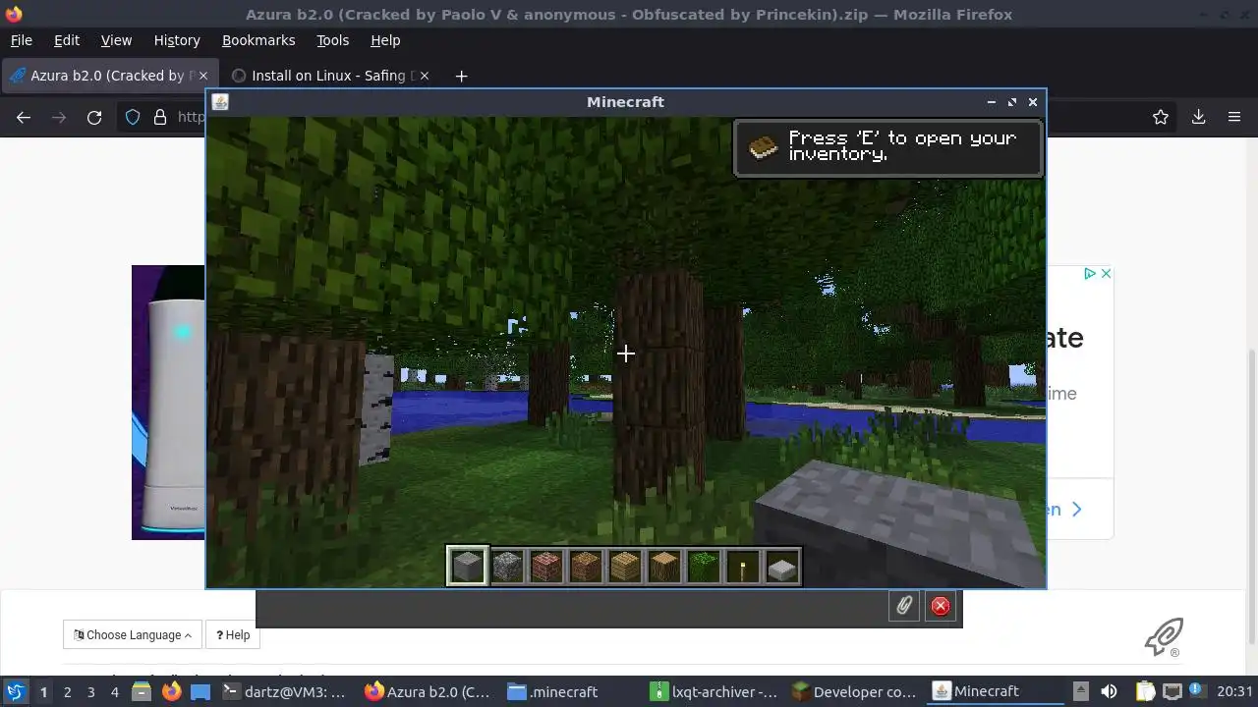This screenshot has height=707, width=1258.
Task: Expand the Choose Language dropdown
Action: pos(133,634)
